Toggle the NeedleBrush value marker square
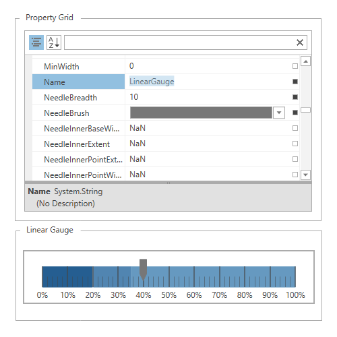337x337 pixels. 295,113
